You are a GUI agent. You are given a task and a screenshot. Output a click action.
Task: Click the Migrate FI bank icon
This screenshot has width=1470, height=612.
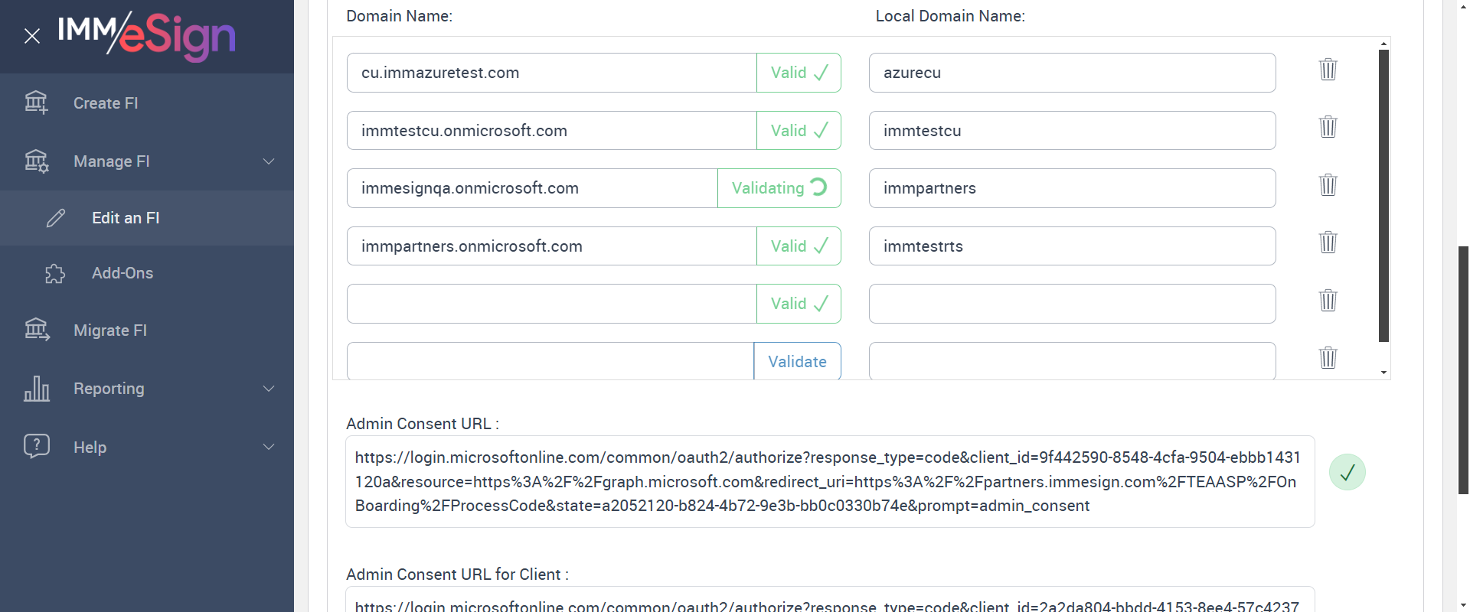coord(36,330)
